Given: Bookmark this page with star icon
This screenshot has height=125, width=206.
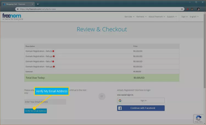Looking at the screenshot, I should pyautogui.click(x=182, y=9).
